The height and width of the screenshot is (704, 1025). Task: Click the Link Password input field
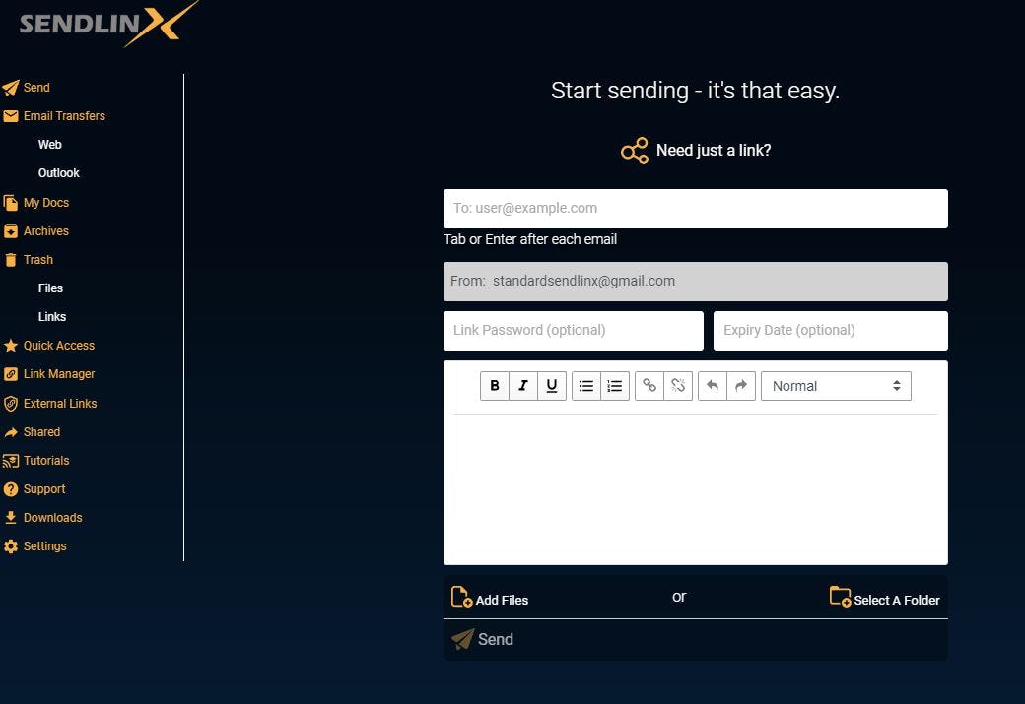pyautogui.click(x=573, y=330)
